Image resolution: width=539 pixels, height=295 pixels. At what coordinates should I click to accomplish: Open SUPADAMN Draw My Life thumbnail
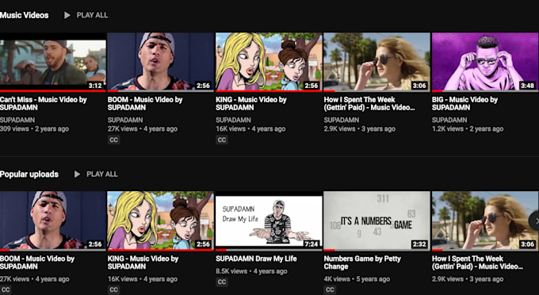tap(269, 220)
